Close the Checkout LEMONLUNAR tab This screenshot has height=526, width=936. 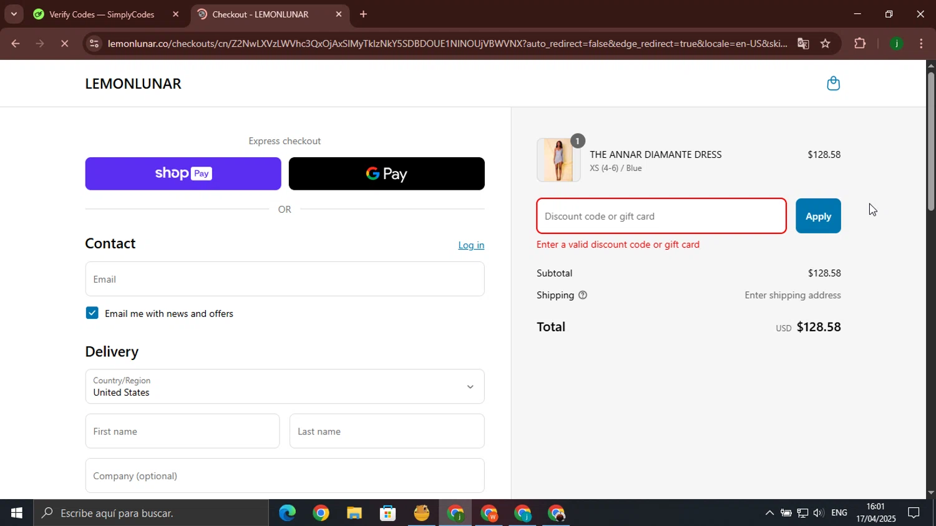pyautogui.click(x=339, y=14)
